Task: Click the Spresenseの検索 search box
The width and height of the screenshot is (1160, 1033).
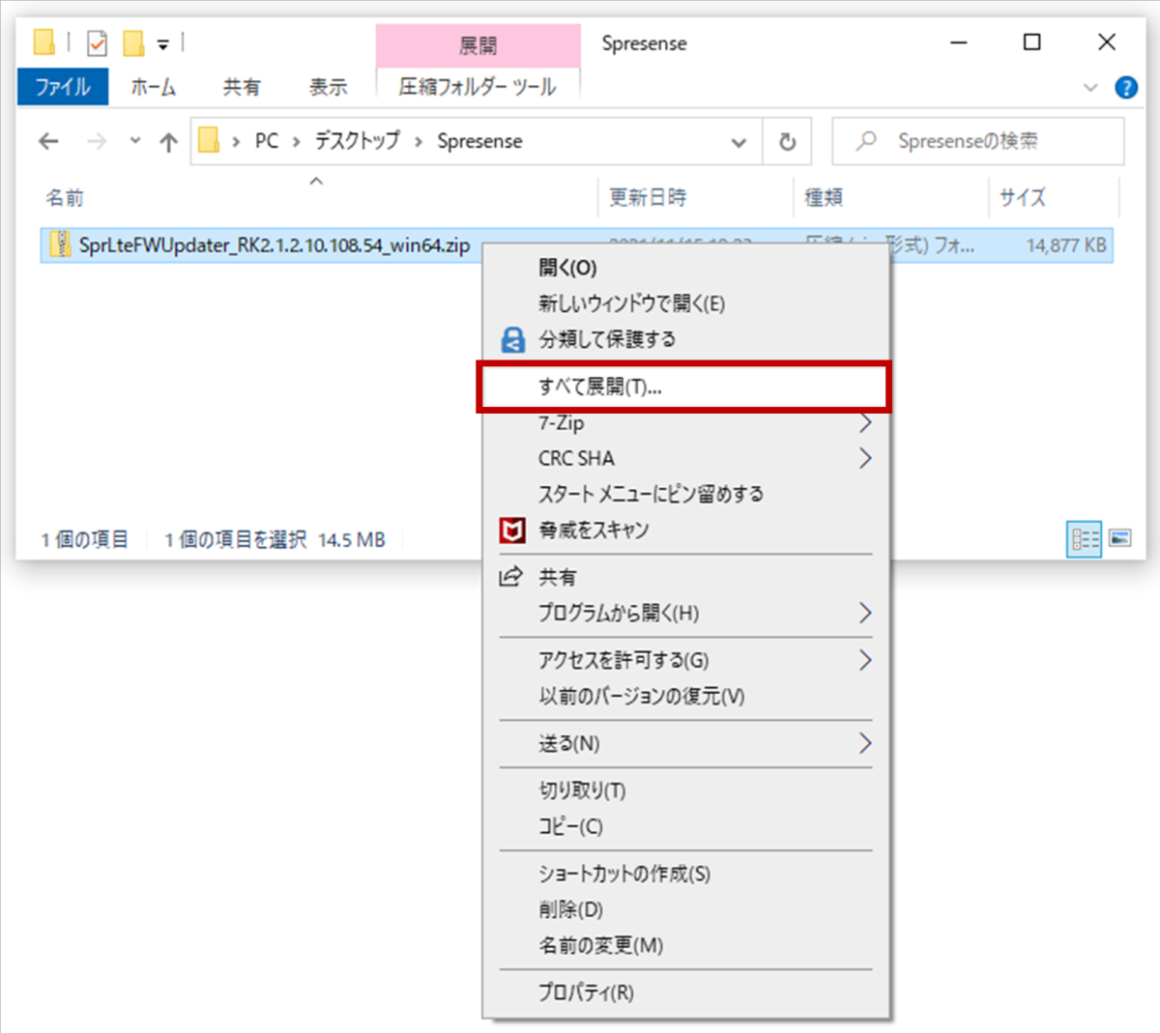Action: click(x=976, y=141)
